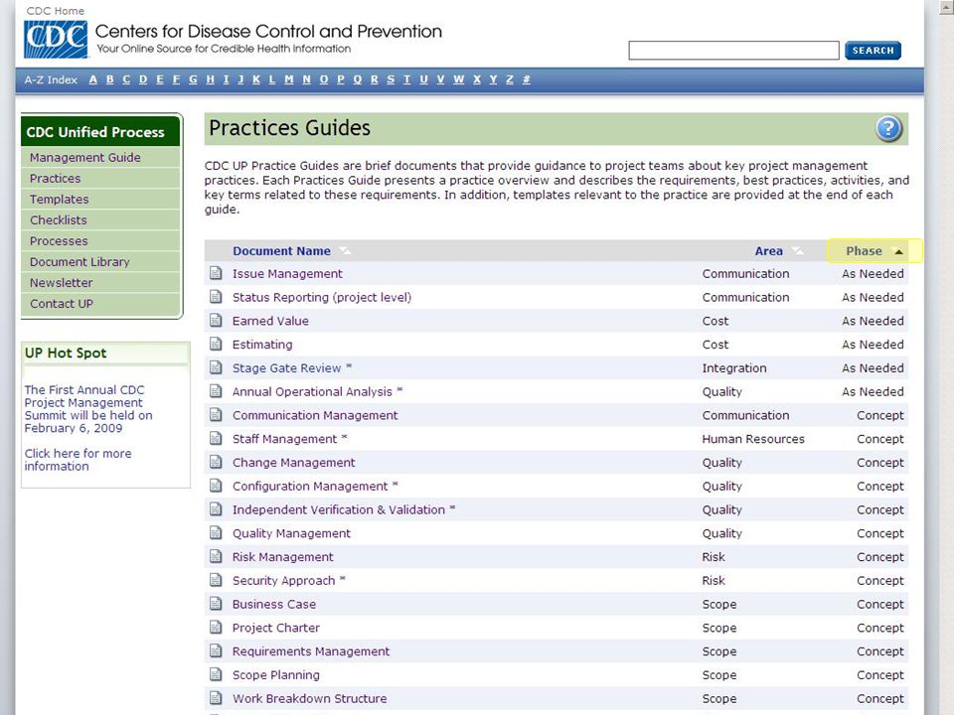Screen dimensions: 954x715
Task: Open Practices in sidebar menu
Action: [x=56, y=178]
